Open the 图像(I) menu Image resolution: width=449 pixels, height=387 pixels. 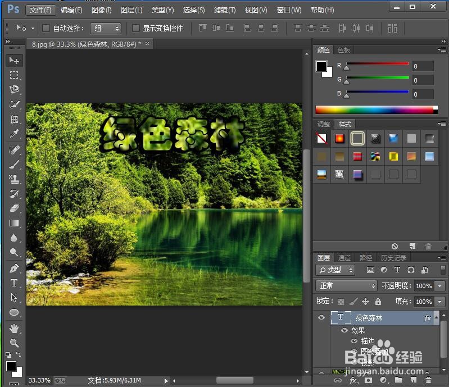[101, 10]
